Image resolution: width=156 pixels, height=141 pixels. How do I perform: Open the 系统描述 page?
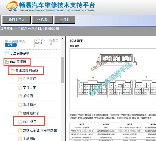30,104
